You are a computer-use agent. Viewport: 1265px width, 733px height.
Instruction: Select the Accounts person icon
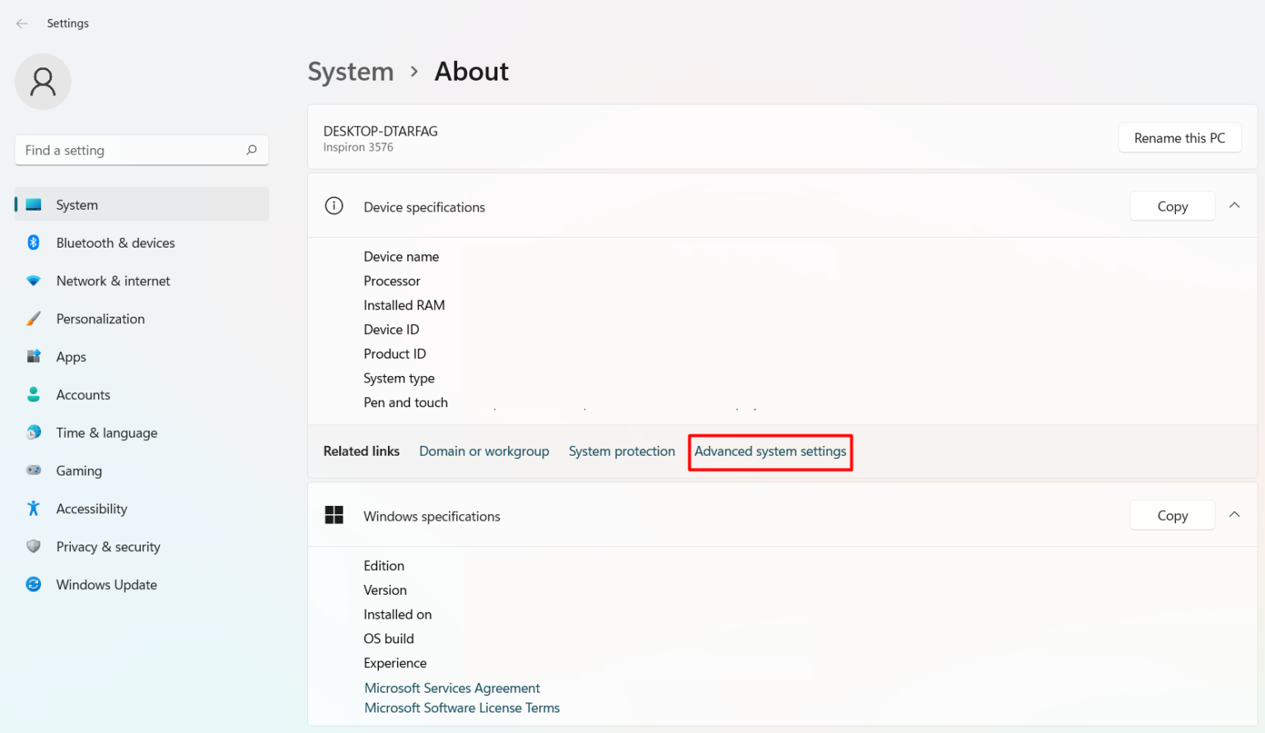(x=33, y=394)
